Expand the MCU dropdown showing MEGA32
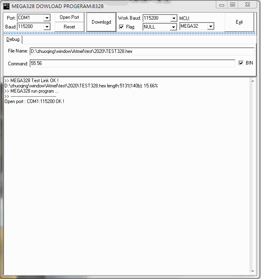The image size is (261, 279). [x=211, y=26]
